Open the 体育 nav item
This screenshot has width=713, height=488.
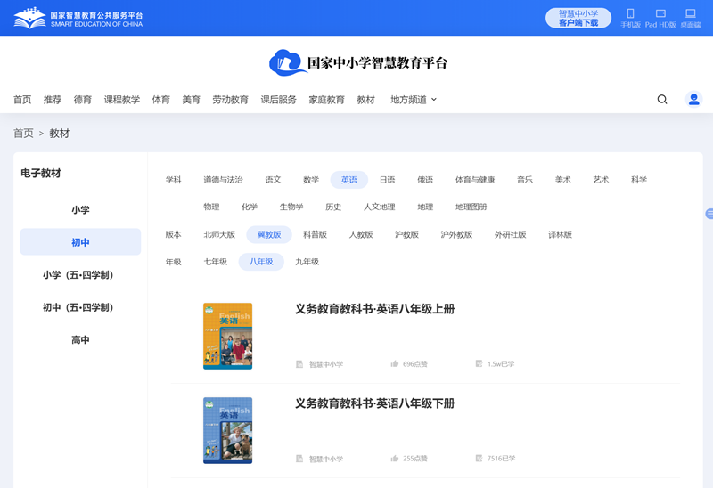coord(161,100)
